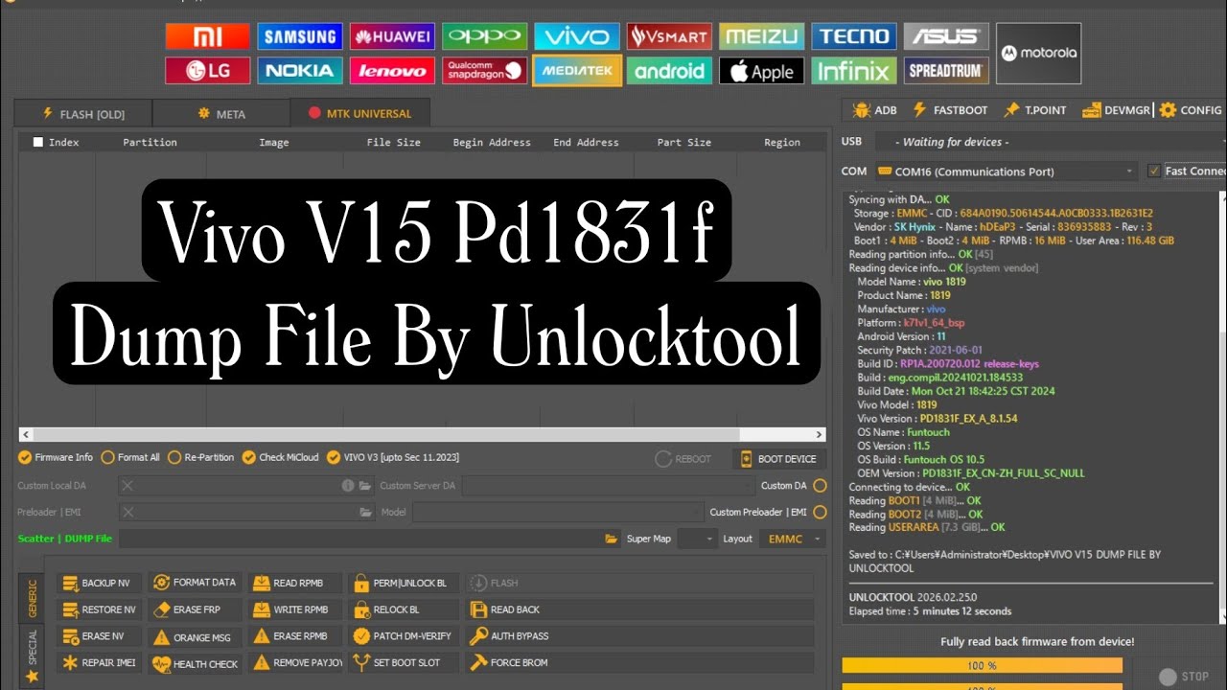Open the FASTBOOT tools

tap(950, 110)
